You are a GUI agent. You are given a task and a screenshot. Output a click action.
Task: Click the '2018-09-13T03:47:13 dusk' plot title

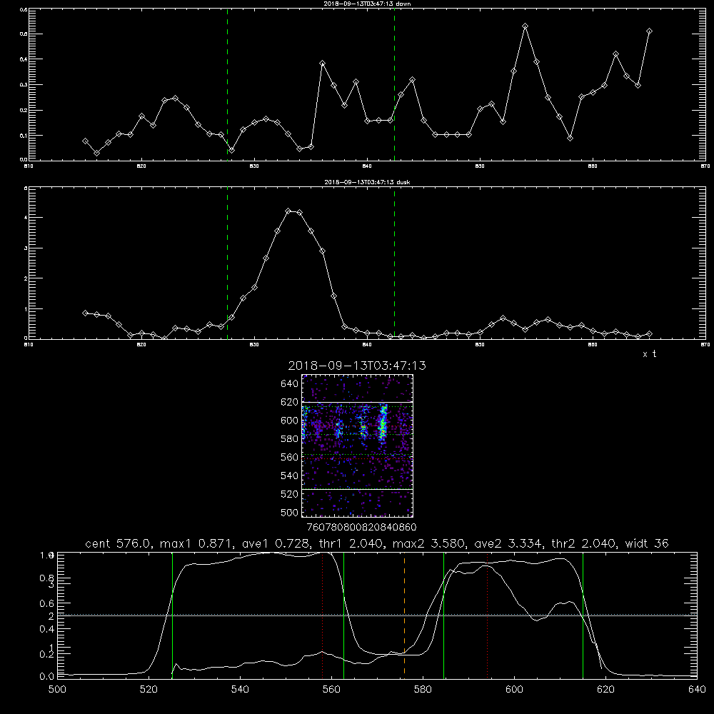[367, 182]
